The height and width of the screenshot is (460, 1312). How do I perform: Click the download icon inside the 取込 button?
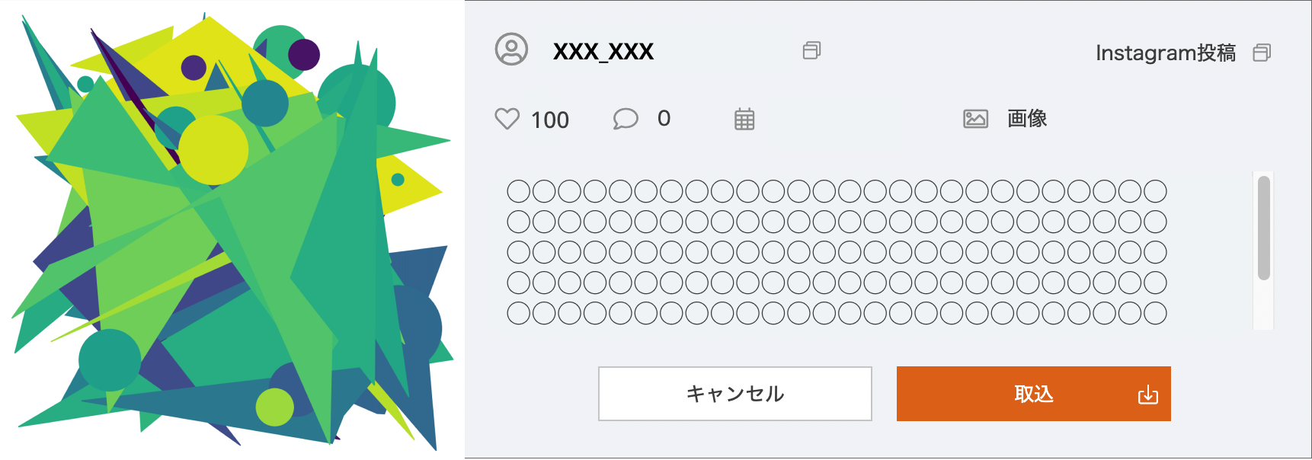1147,394
